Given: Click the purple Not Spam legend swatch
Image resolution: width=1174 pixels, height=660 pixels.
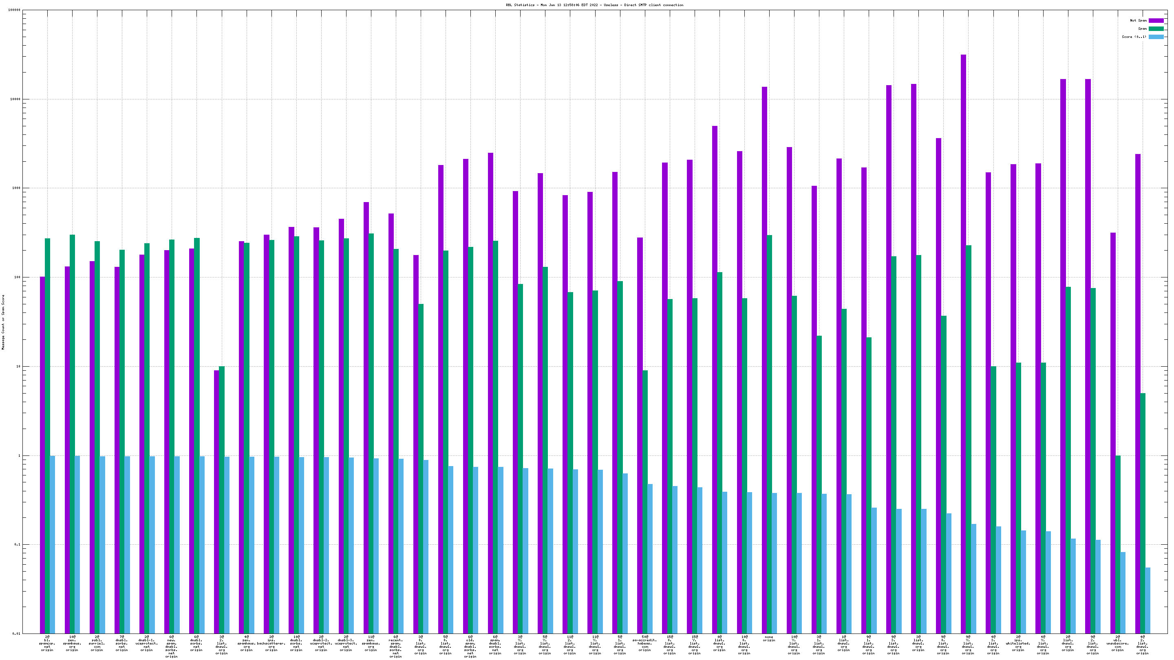Looking at the screenshot, I should point(1155,20).
